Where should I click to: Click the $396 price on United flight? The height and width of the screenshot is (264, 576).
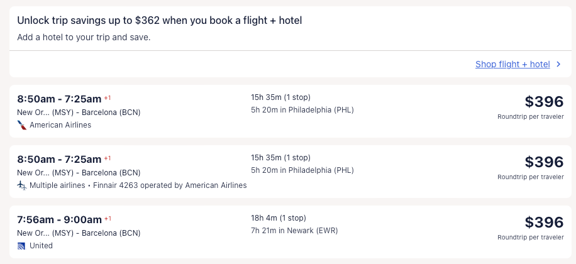click(544, 223)
